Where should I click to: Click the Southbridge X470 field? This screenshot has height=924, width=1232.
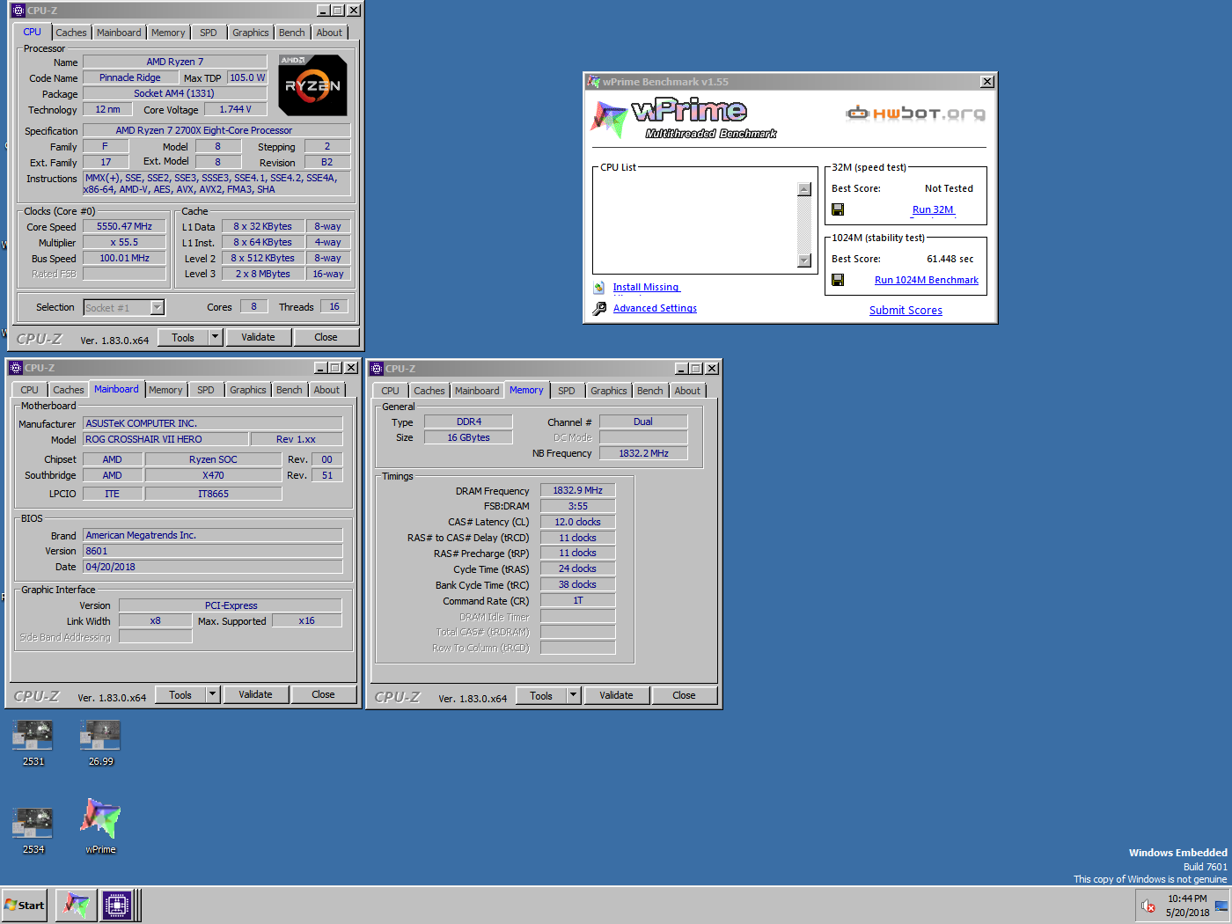click(213, 475)
